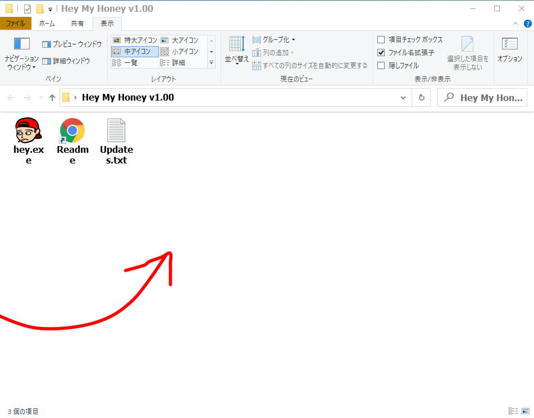This screenshot has height=418, width=534.
Task: Open ribbon help question mark icon
Action: 527,24
